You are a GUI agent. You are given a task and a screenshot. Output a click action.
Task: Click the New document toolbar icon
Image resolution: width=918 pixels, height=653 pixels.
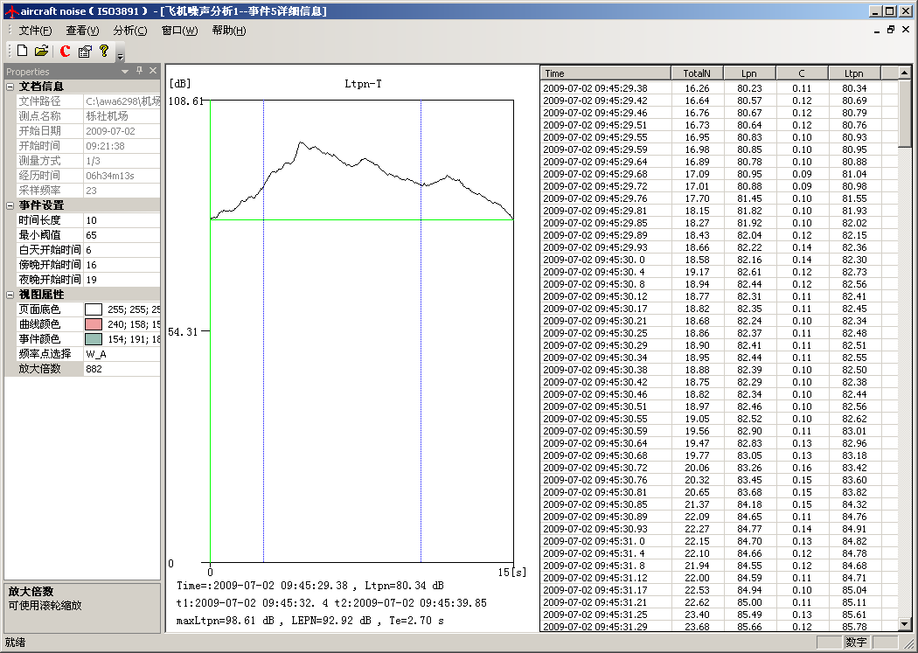tap(23, 52)
